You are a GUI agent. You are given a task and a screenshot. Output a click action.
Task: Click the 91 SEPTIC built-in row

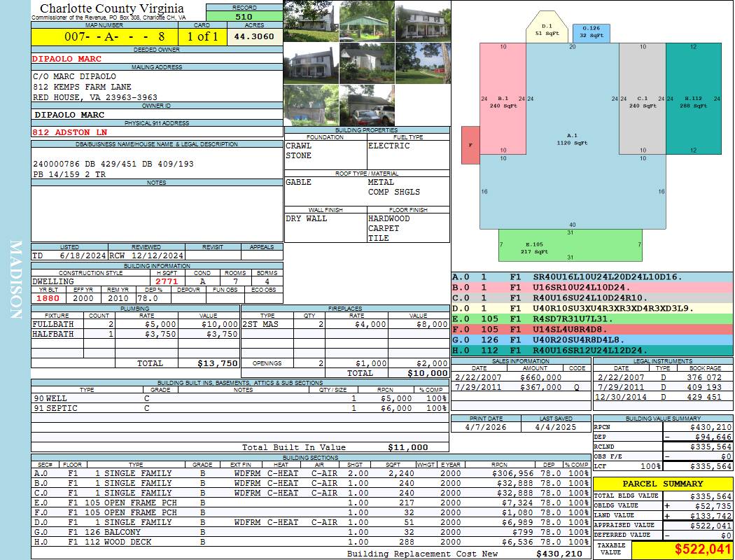240,408
